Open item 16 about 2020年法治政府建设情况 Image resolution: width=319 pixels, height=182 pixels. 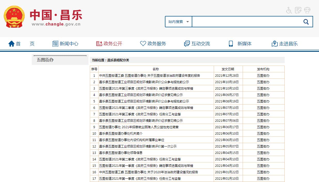[x=149, y=172]
